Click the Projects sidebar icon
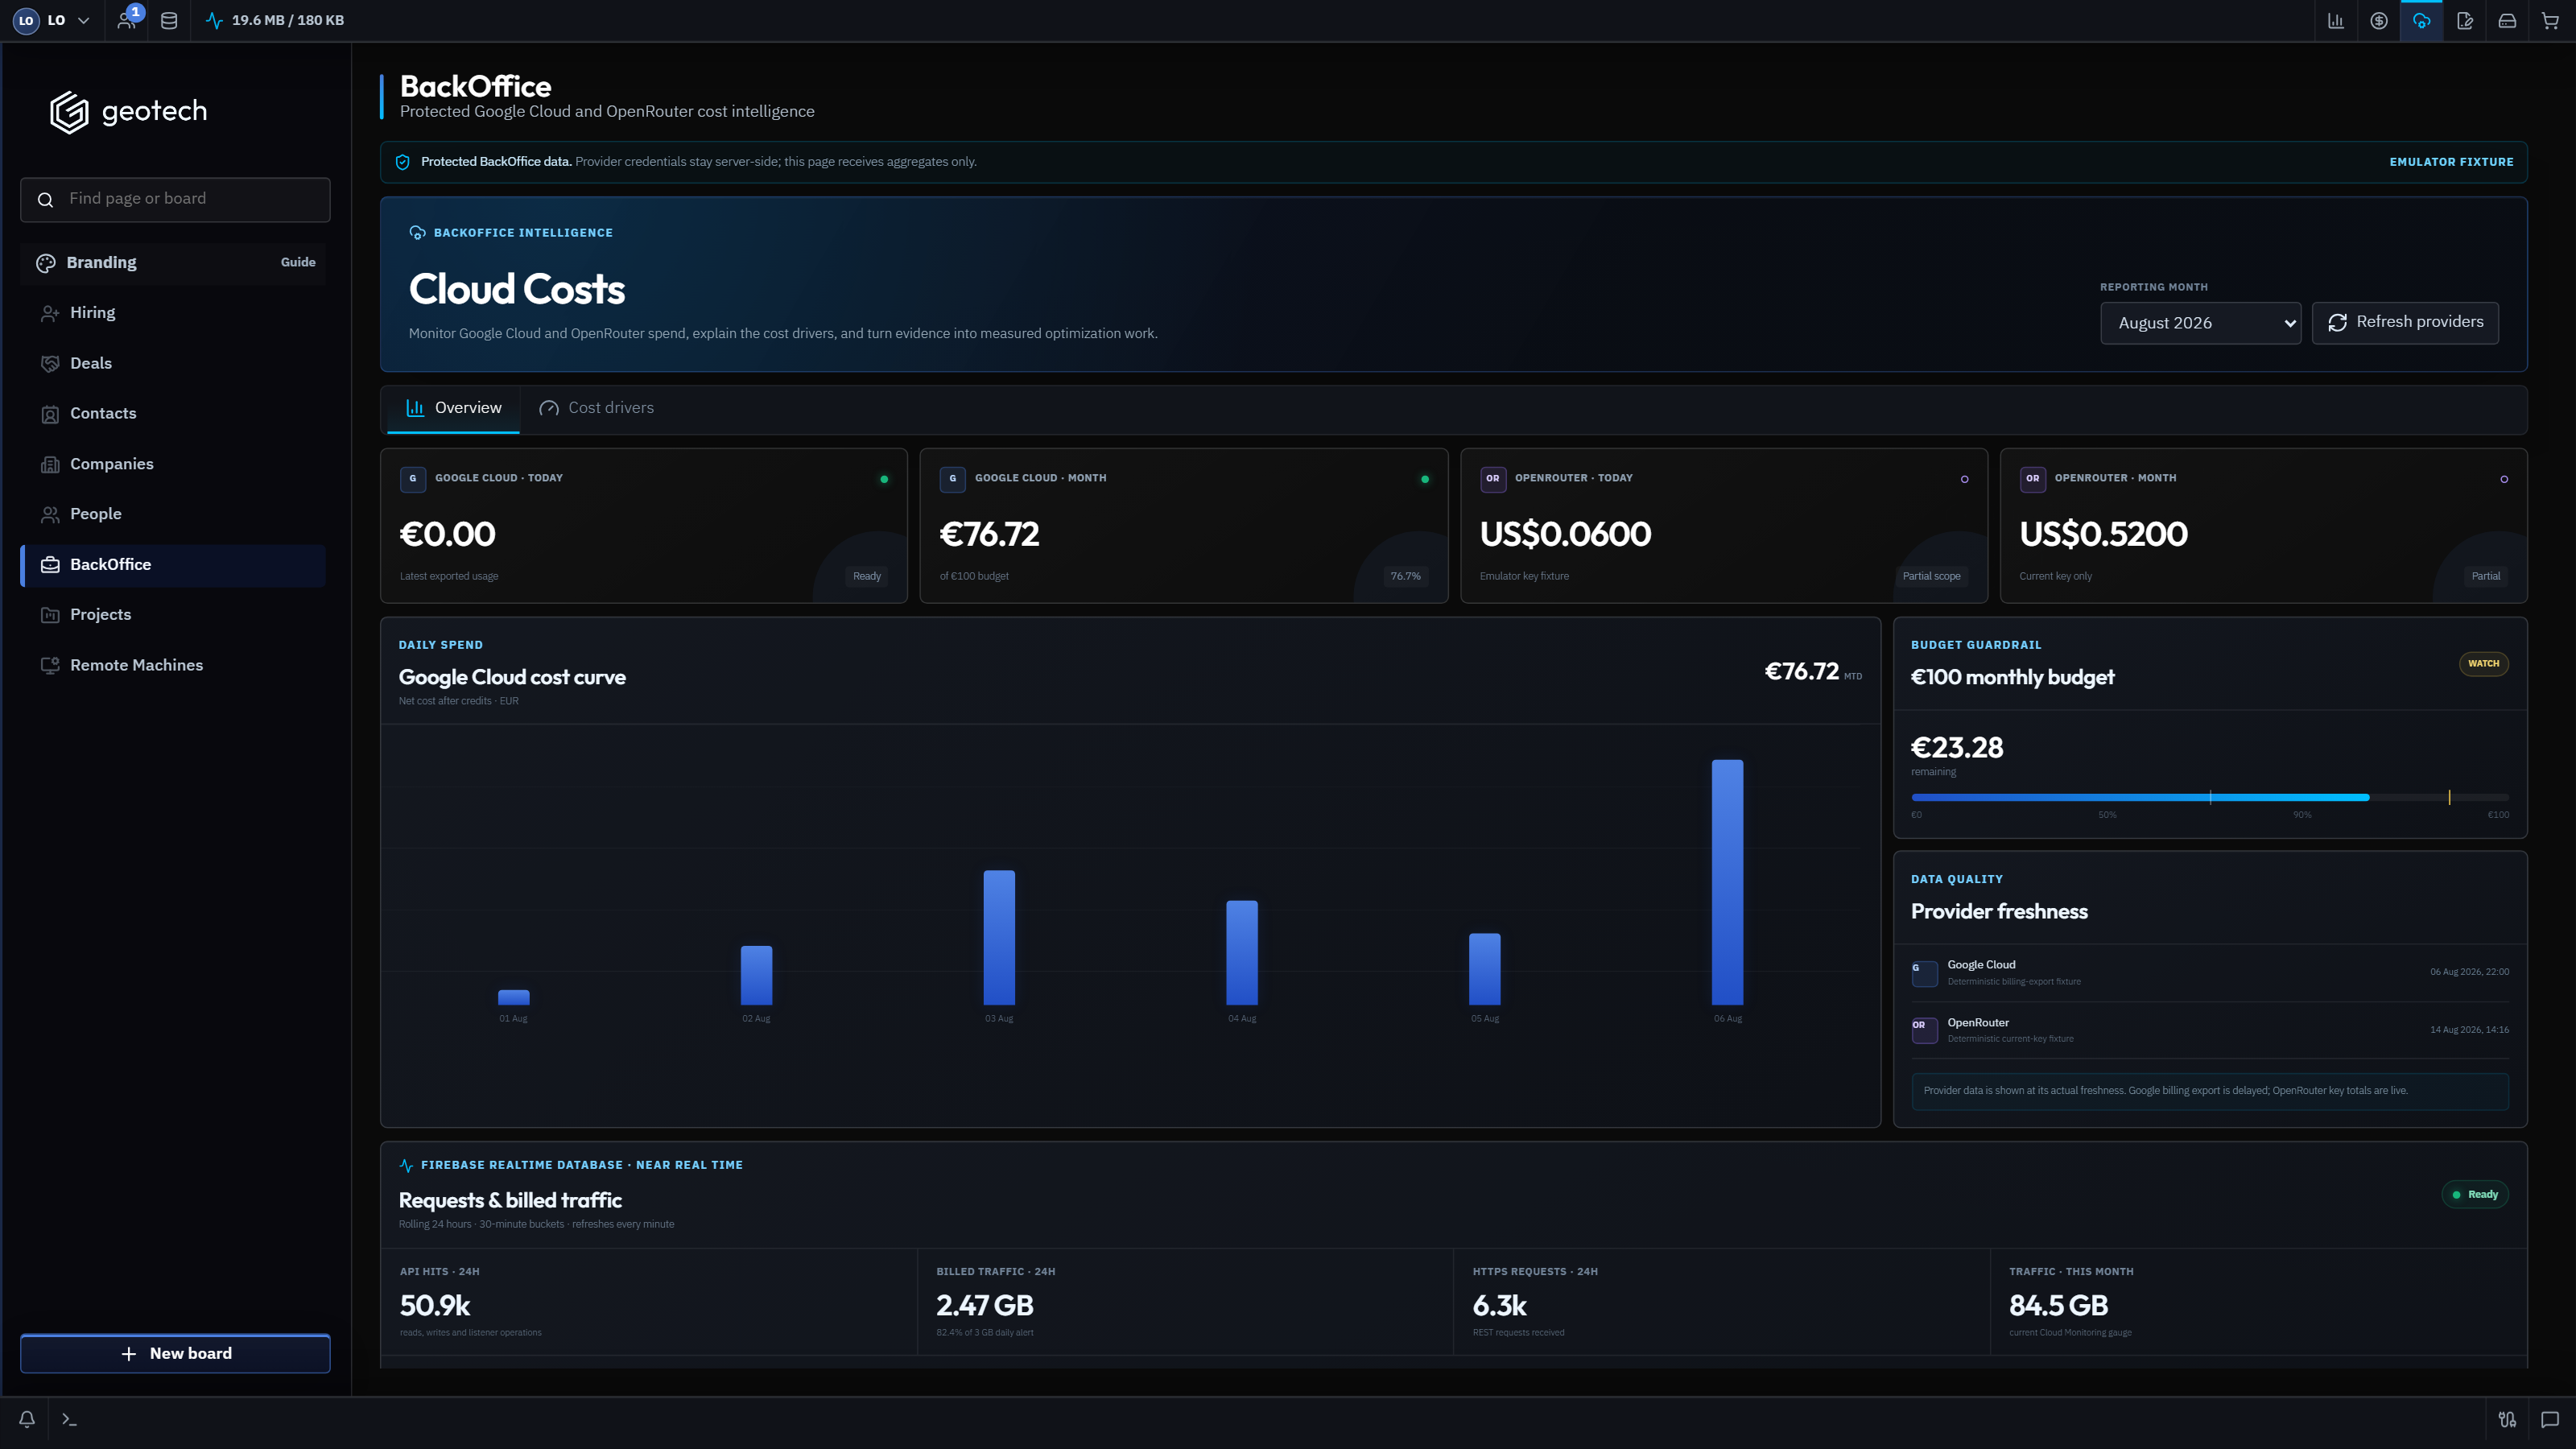 50,615
